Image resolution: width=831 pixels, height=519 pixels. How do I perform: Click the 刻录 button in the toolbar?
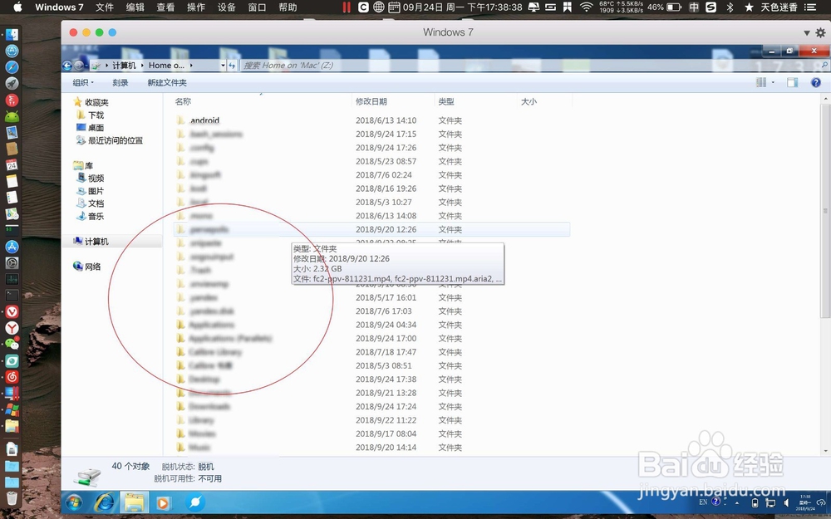pos(120,82)
